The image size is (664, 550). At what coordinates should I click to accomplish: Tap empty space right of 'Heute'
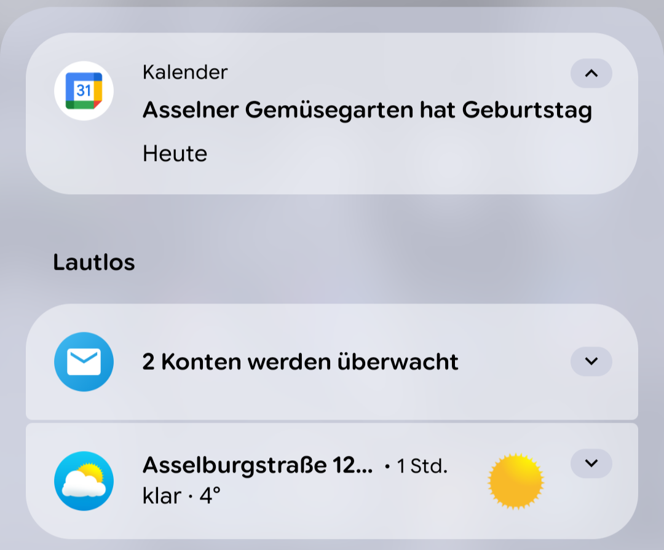pyautogui.click(x=400, y=154)
